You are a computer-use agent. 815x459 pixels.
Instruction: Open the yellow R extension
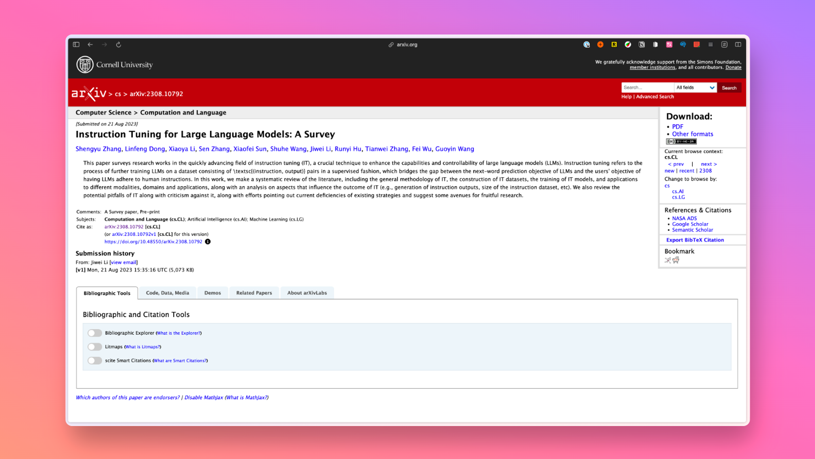click(614, 44)
